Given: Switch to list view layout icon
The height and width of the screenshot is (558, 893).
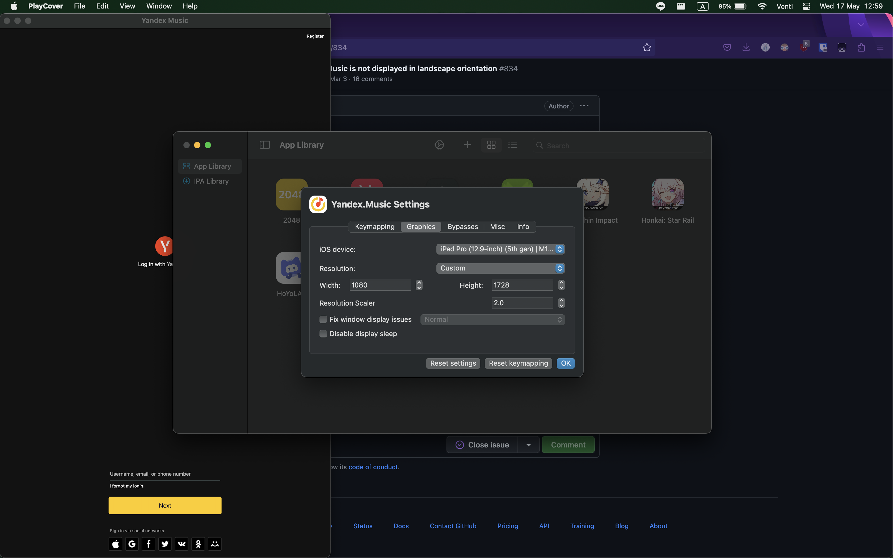Looking at the screenshot, I should click(x=513, y=145).
